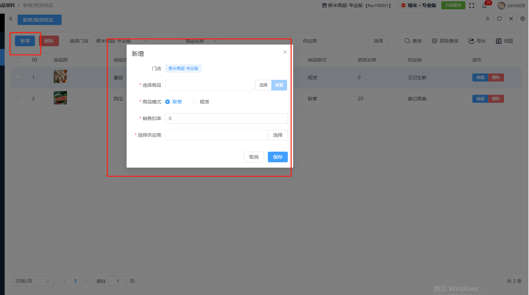Image resolution: width=529 pixels, height=295 pixels.
Task: Click the 商品资料 breadcrumb item
Action: 7,5
